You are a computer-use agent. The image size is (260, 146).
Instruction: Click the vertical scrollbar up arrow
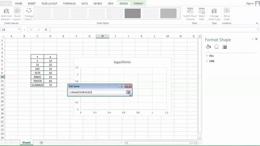(x=200, y=36)
